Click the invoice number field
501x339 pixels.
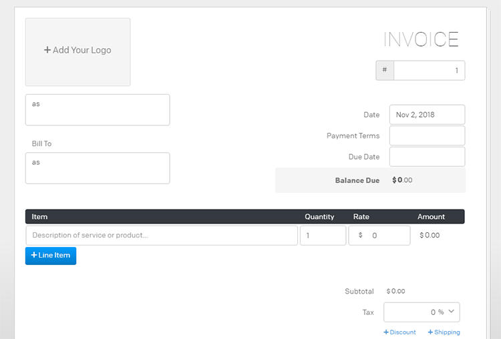[x=429, y=71]
